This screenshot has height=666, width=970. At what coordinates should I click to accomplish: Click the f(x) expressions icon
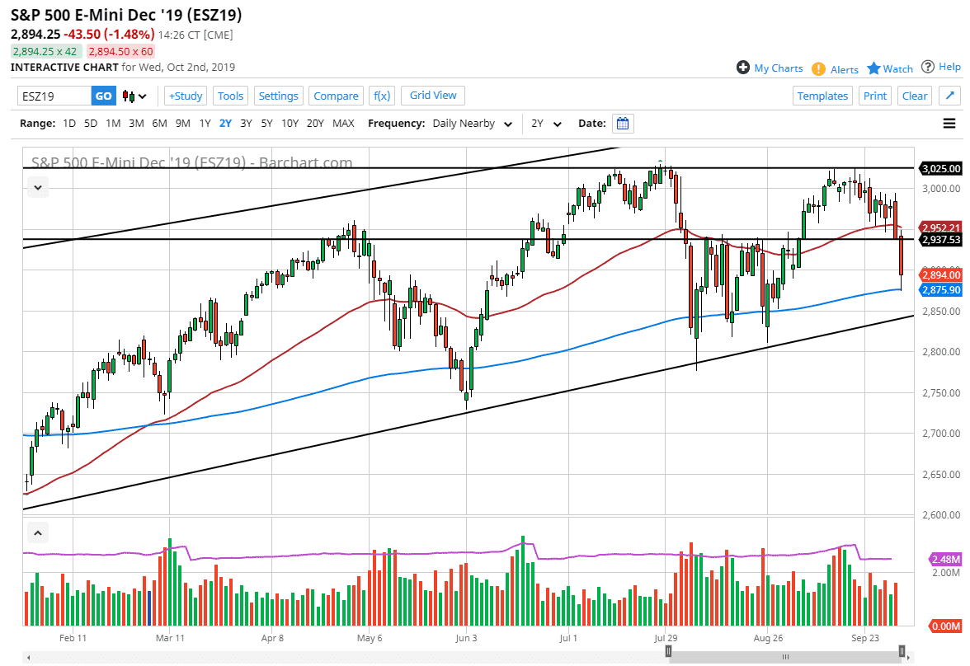pos(381,96)
